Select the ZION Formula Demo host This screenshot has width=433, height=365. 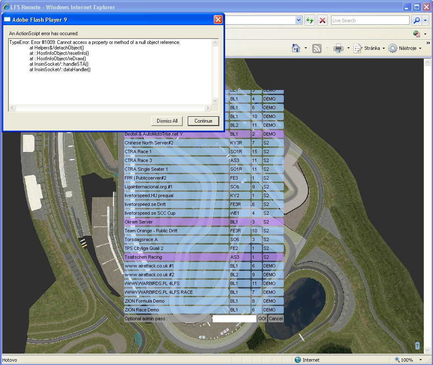(x=204, y=301)
